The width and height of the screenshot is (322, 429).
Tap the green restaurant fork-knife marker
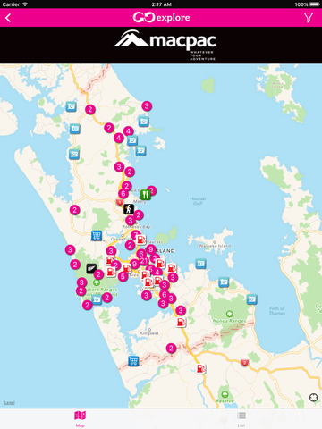coord(146,195)
